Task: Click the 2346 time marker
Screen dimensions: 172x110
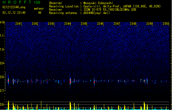Action: tap(100, 24)
